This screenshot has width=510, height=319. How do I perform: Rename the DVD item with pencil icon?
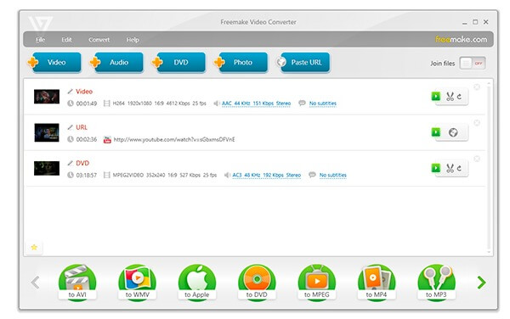(70, 163)
